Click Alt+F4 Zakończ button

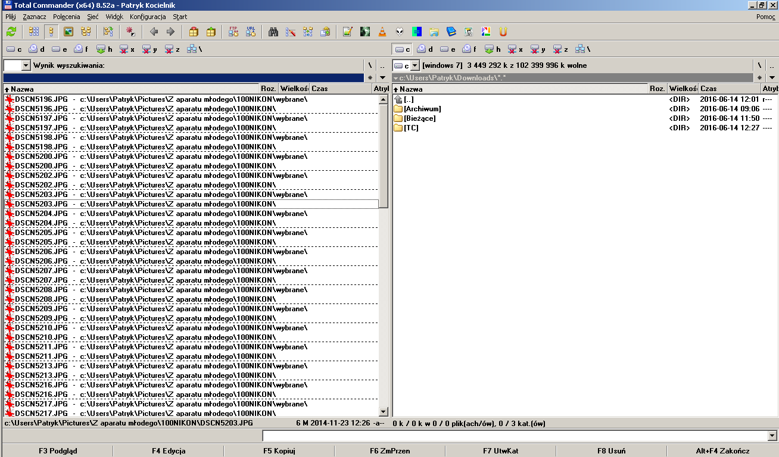coord(722,450)
